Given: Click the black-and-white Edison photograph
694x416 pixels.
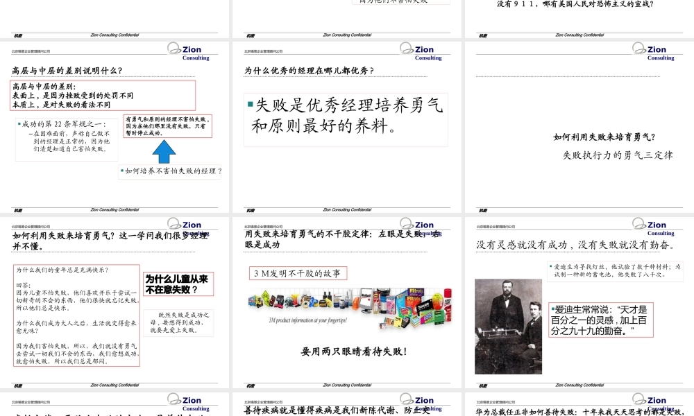Looking at the screenshot, I should click(508, 327).
